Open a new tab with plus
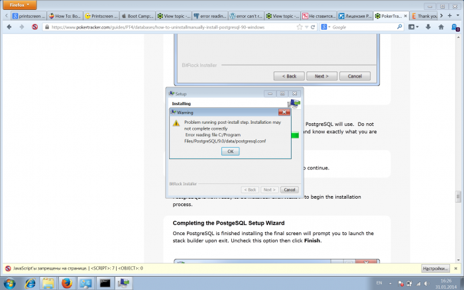464x290 pixels. click(x=450, y=16)
